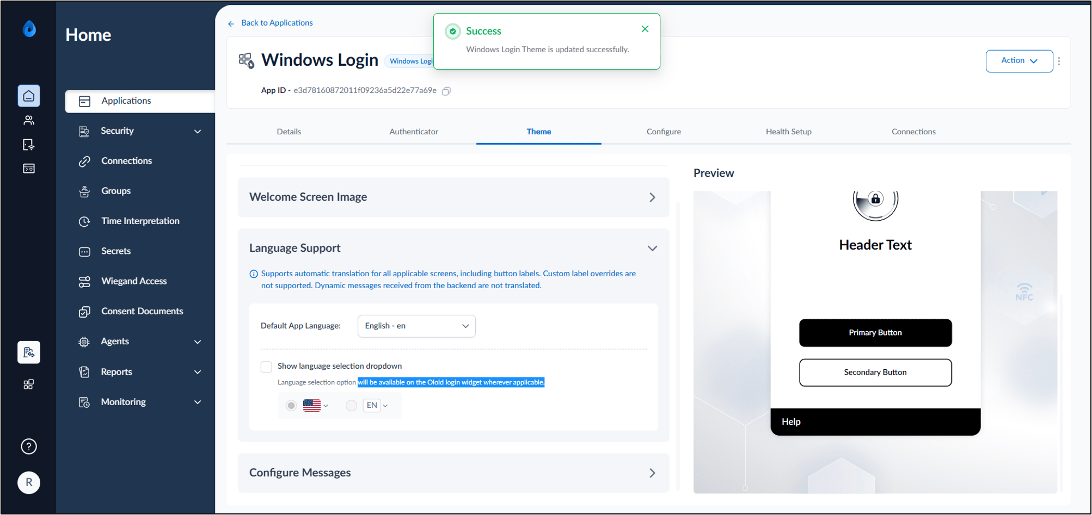
Task: Expand the Agents sidebar submenu
Action: pos(198,342)
